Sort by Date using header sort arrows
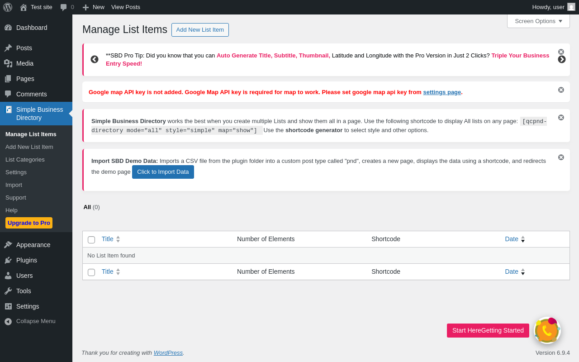This screenshot has height=362, width=579. pyautogui.click(x=523, y=239)
